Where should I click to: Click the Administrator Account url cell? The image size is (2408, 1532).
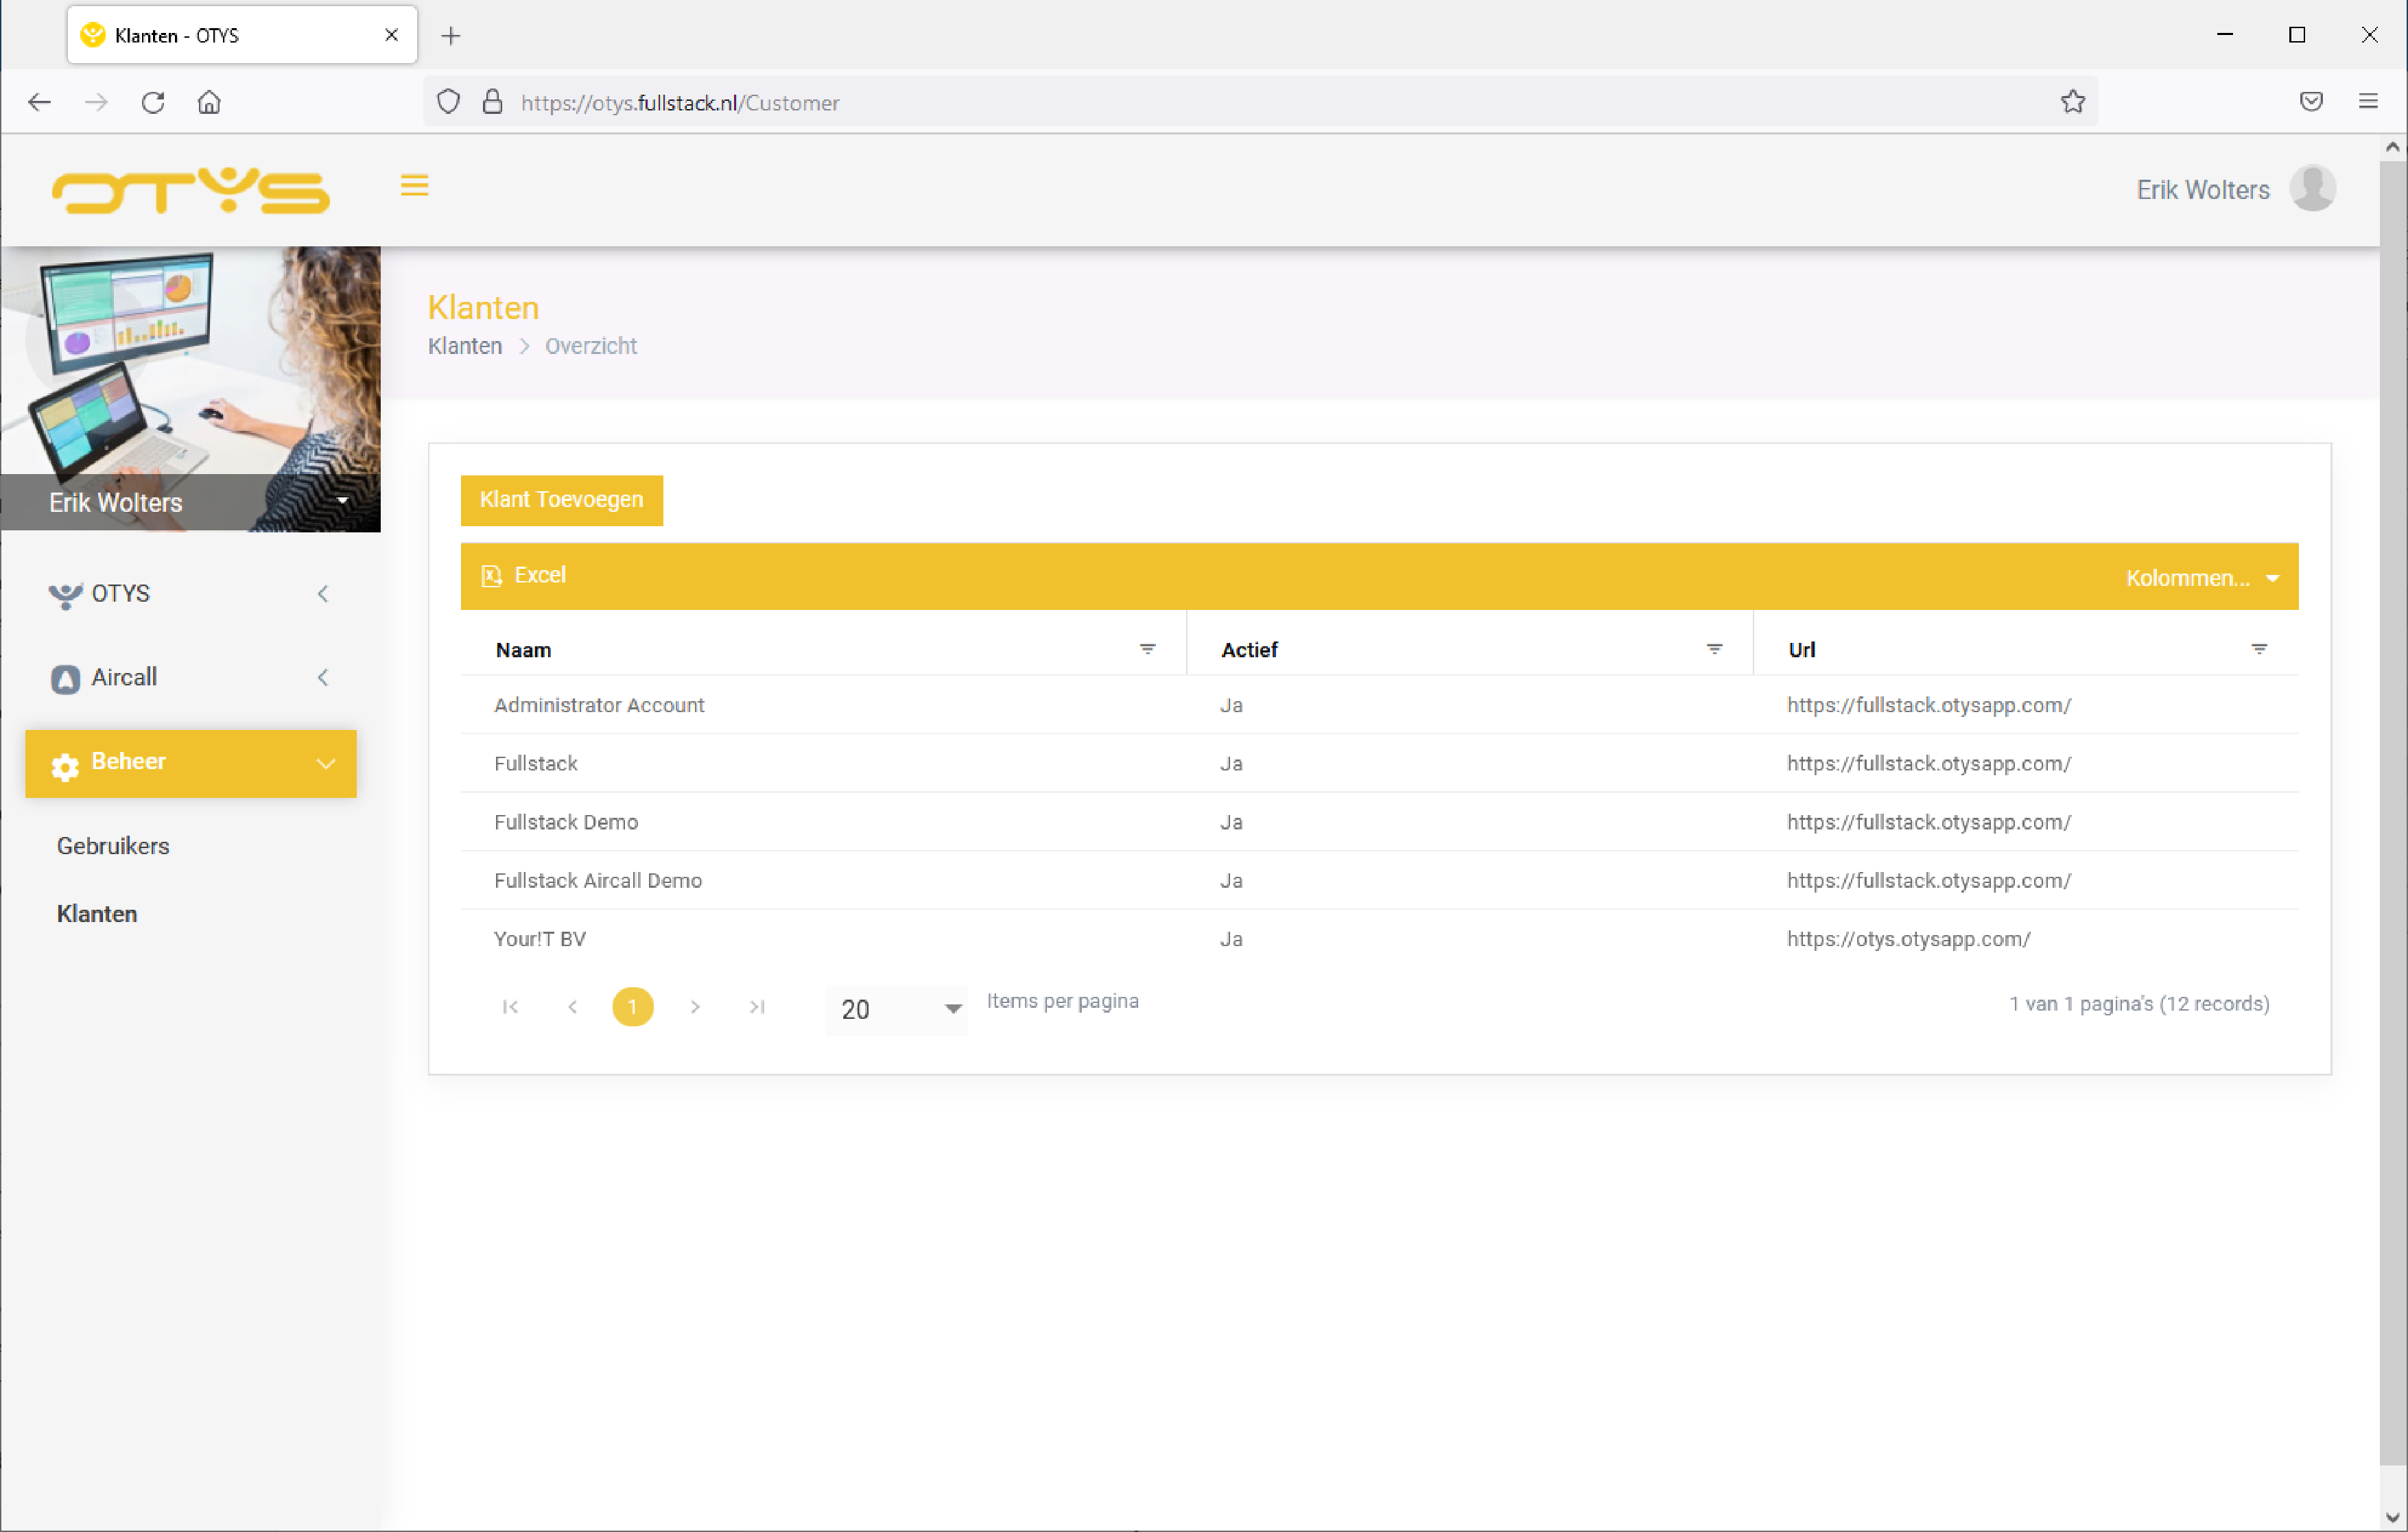pyautogui.click(x=1928, y=705)
